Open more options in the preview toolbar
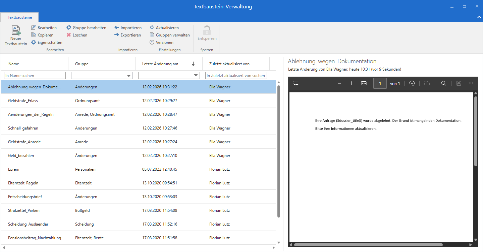483x252 pixels. click(x=471, y=83)
